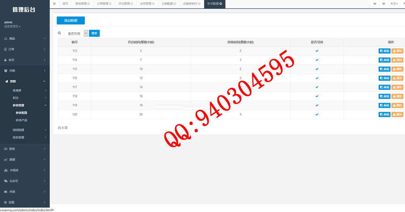The image size is (405, 212).
Task: Toggle availability checkmark for row 114
Action: click(317, 60)
